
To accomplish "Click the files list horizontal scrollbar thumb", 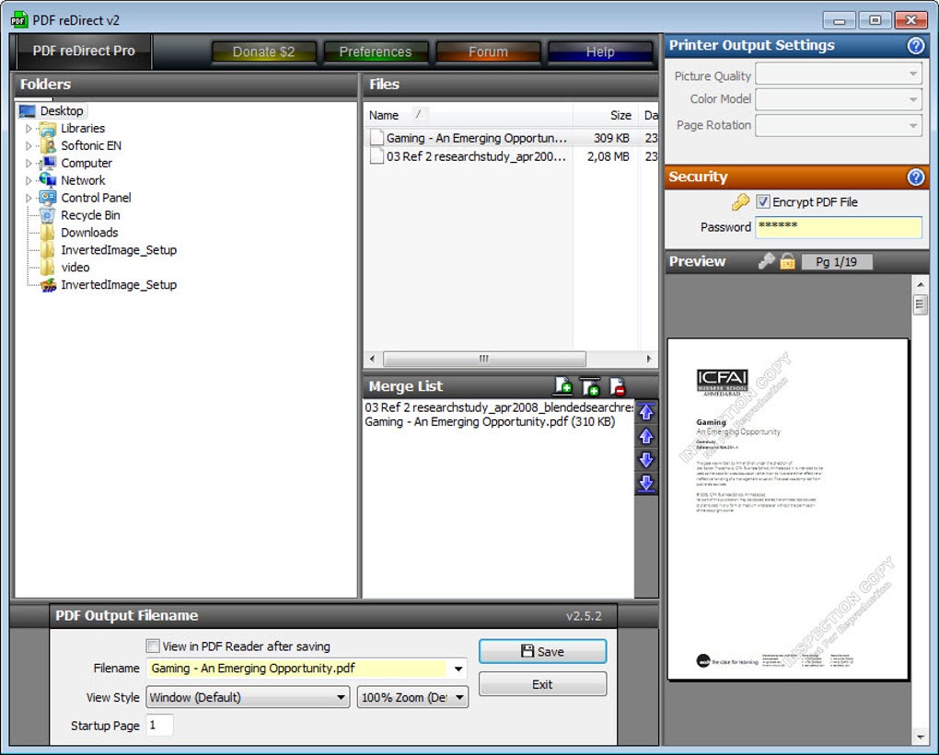I will click(484, 359).
